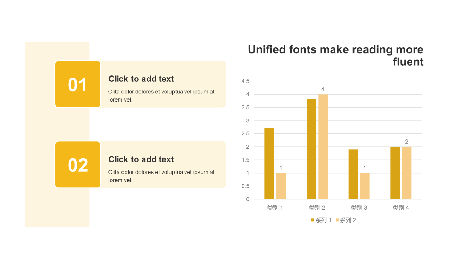Click the yellow 02 number box
Viewport: 452px width, 254px height.
(78, 165)
